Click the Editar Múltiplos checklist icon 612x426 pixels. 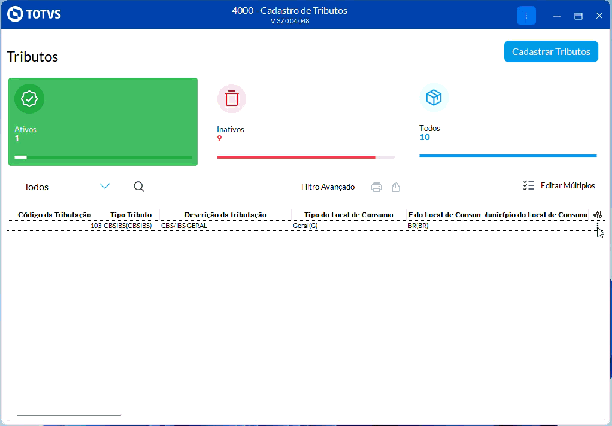pyautogui.click(x=529, y=185)
